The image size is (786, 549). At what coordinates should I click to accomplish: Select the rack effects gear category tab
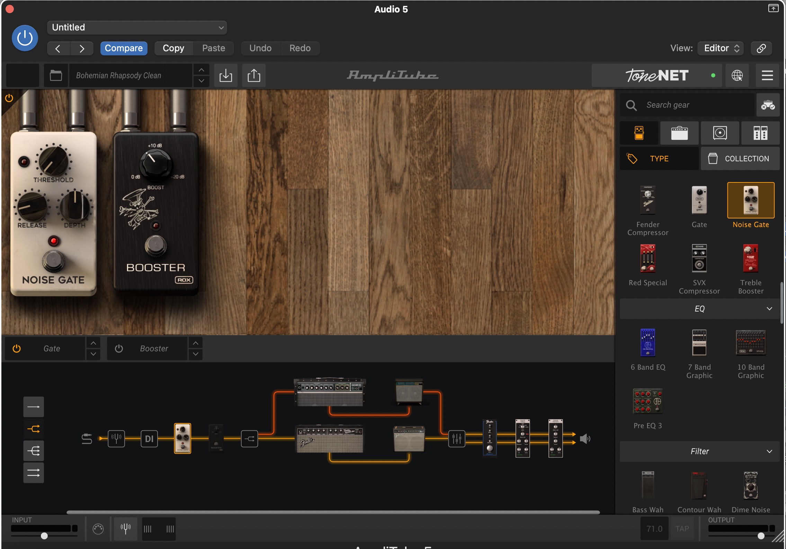(x=760, y=133)
